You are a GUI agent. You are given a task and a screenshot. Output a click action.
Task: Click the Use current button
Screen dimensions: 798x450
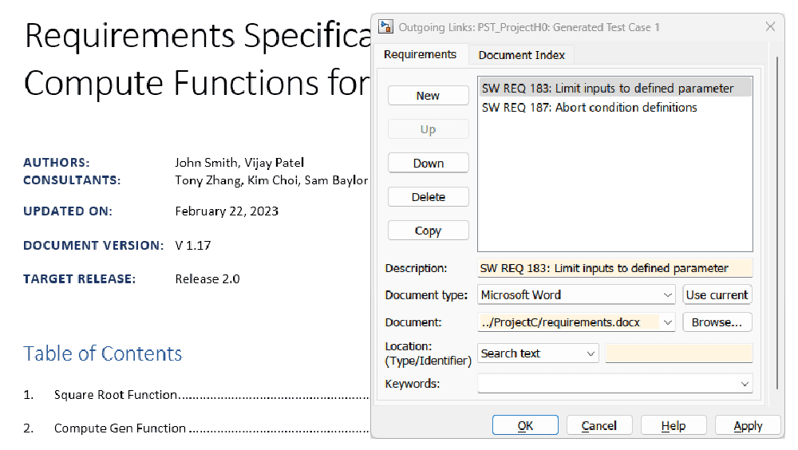point(717,295)
